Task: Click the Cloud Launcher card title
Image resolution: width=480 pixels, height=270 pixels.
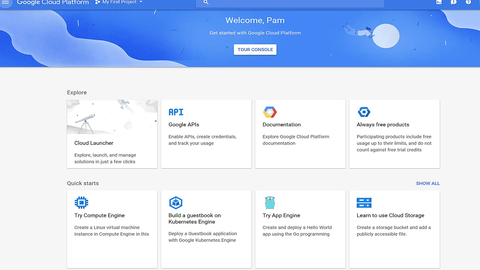Action: (94, 143)
